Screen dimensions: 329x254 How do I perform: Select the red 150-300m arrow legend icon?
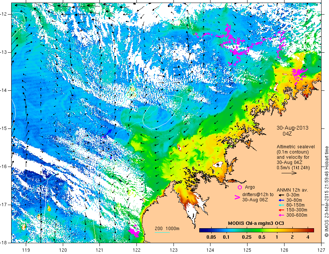pos(281,210)
